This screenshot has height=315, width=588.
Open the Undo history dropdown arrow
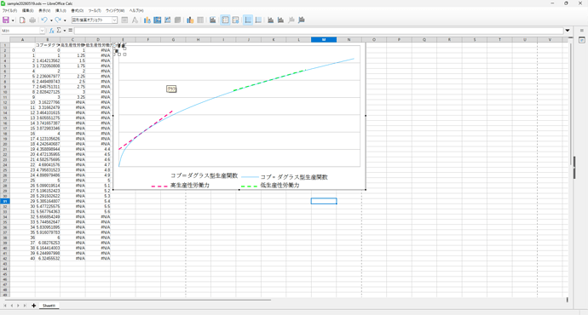pyautogui.click(x=51, y=20)
